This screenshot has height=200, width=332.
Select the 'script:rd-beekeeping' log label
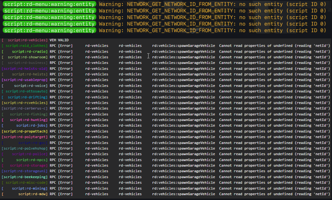[x=25, y=177]
